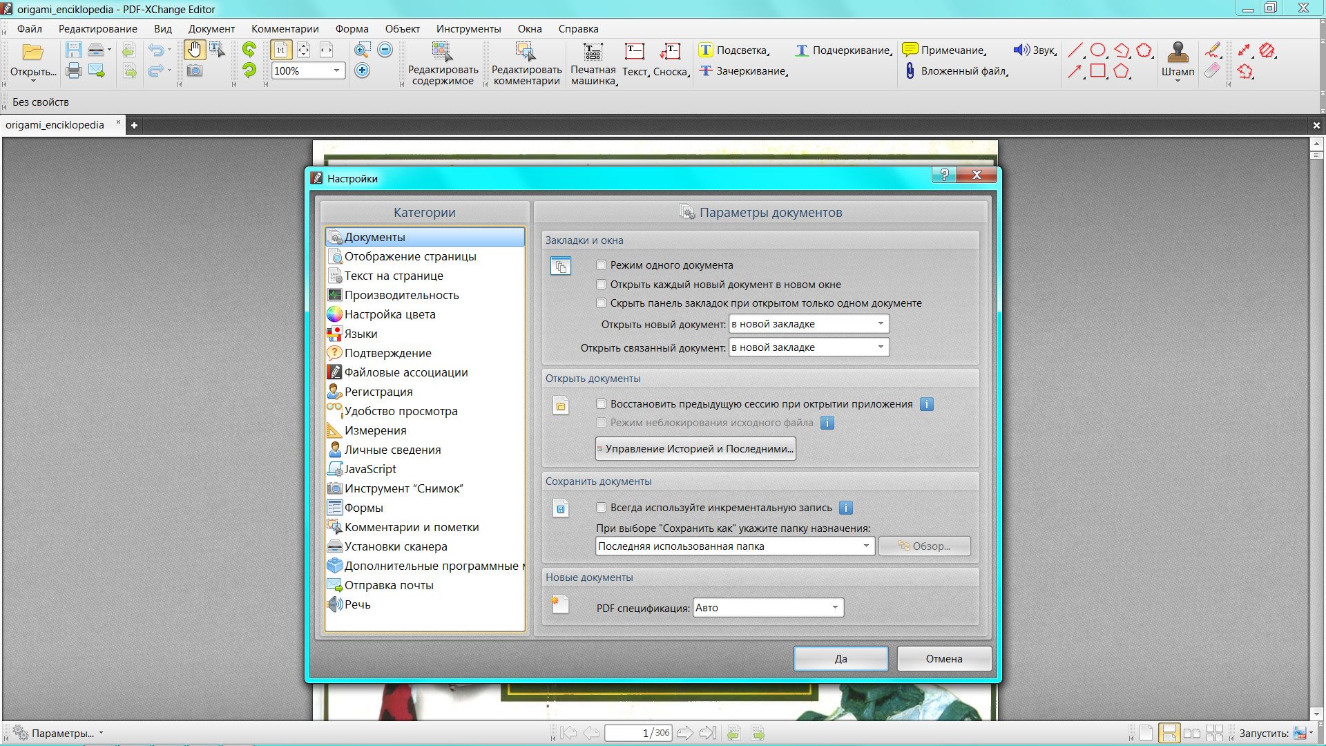This screenshot has width=1326, height=746.
Task: Click the vertical scrollbar down arrow
Action: (1316, 714)
